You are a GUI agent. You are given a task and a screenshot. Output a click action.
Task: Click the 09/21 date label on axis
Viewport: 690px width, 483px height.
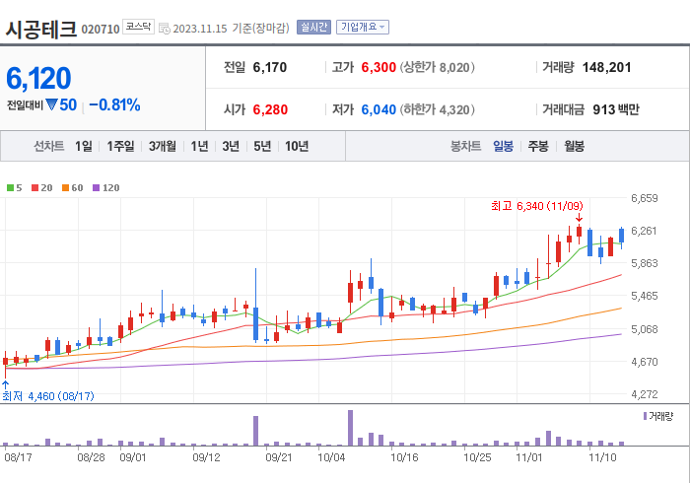click(279, 457)
